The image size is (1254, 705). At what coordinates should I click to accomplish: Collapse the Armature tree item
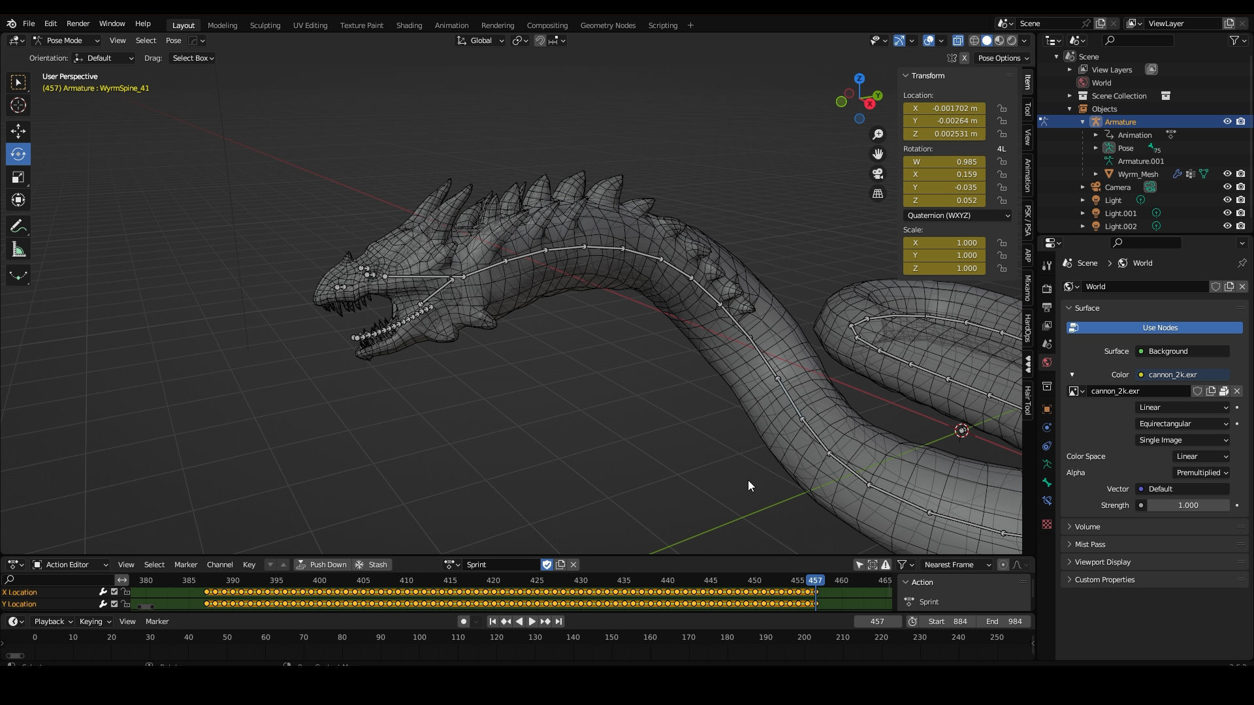(1082, 122)
